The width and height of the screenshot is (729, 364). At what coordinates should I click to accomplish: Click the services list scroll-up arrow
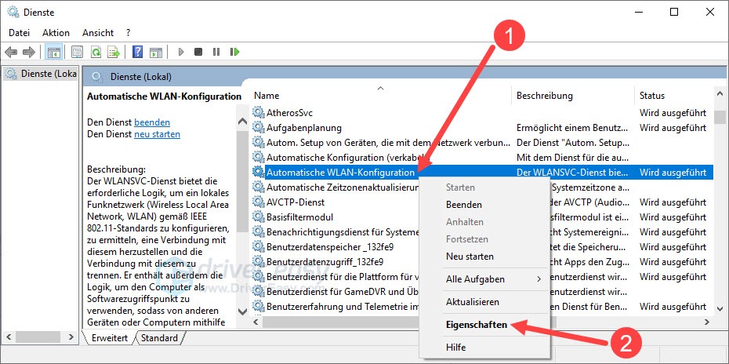point(720,94)
